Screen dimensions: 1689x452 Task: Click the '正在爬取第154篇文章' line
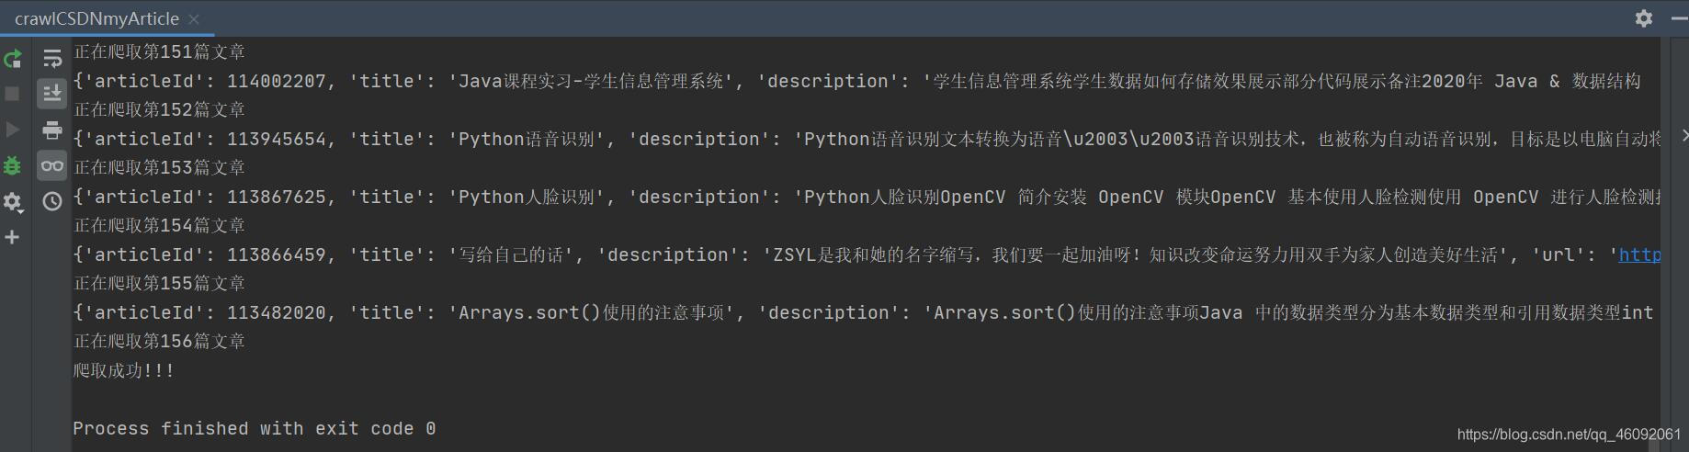159,225
